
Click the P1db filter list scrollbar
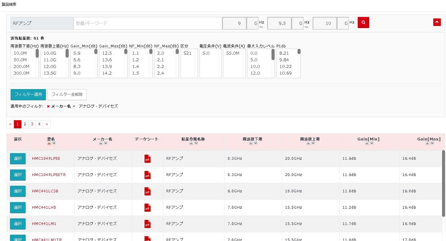[x=299, y=52]
